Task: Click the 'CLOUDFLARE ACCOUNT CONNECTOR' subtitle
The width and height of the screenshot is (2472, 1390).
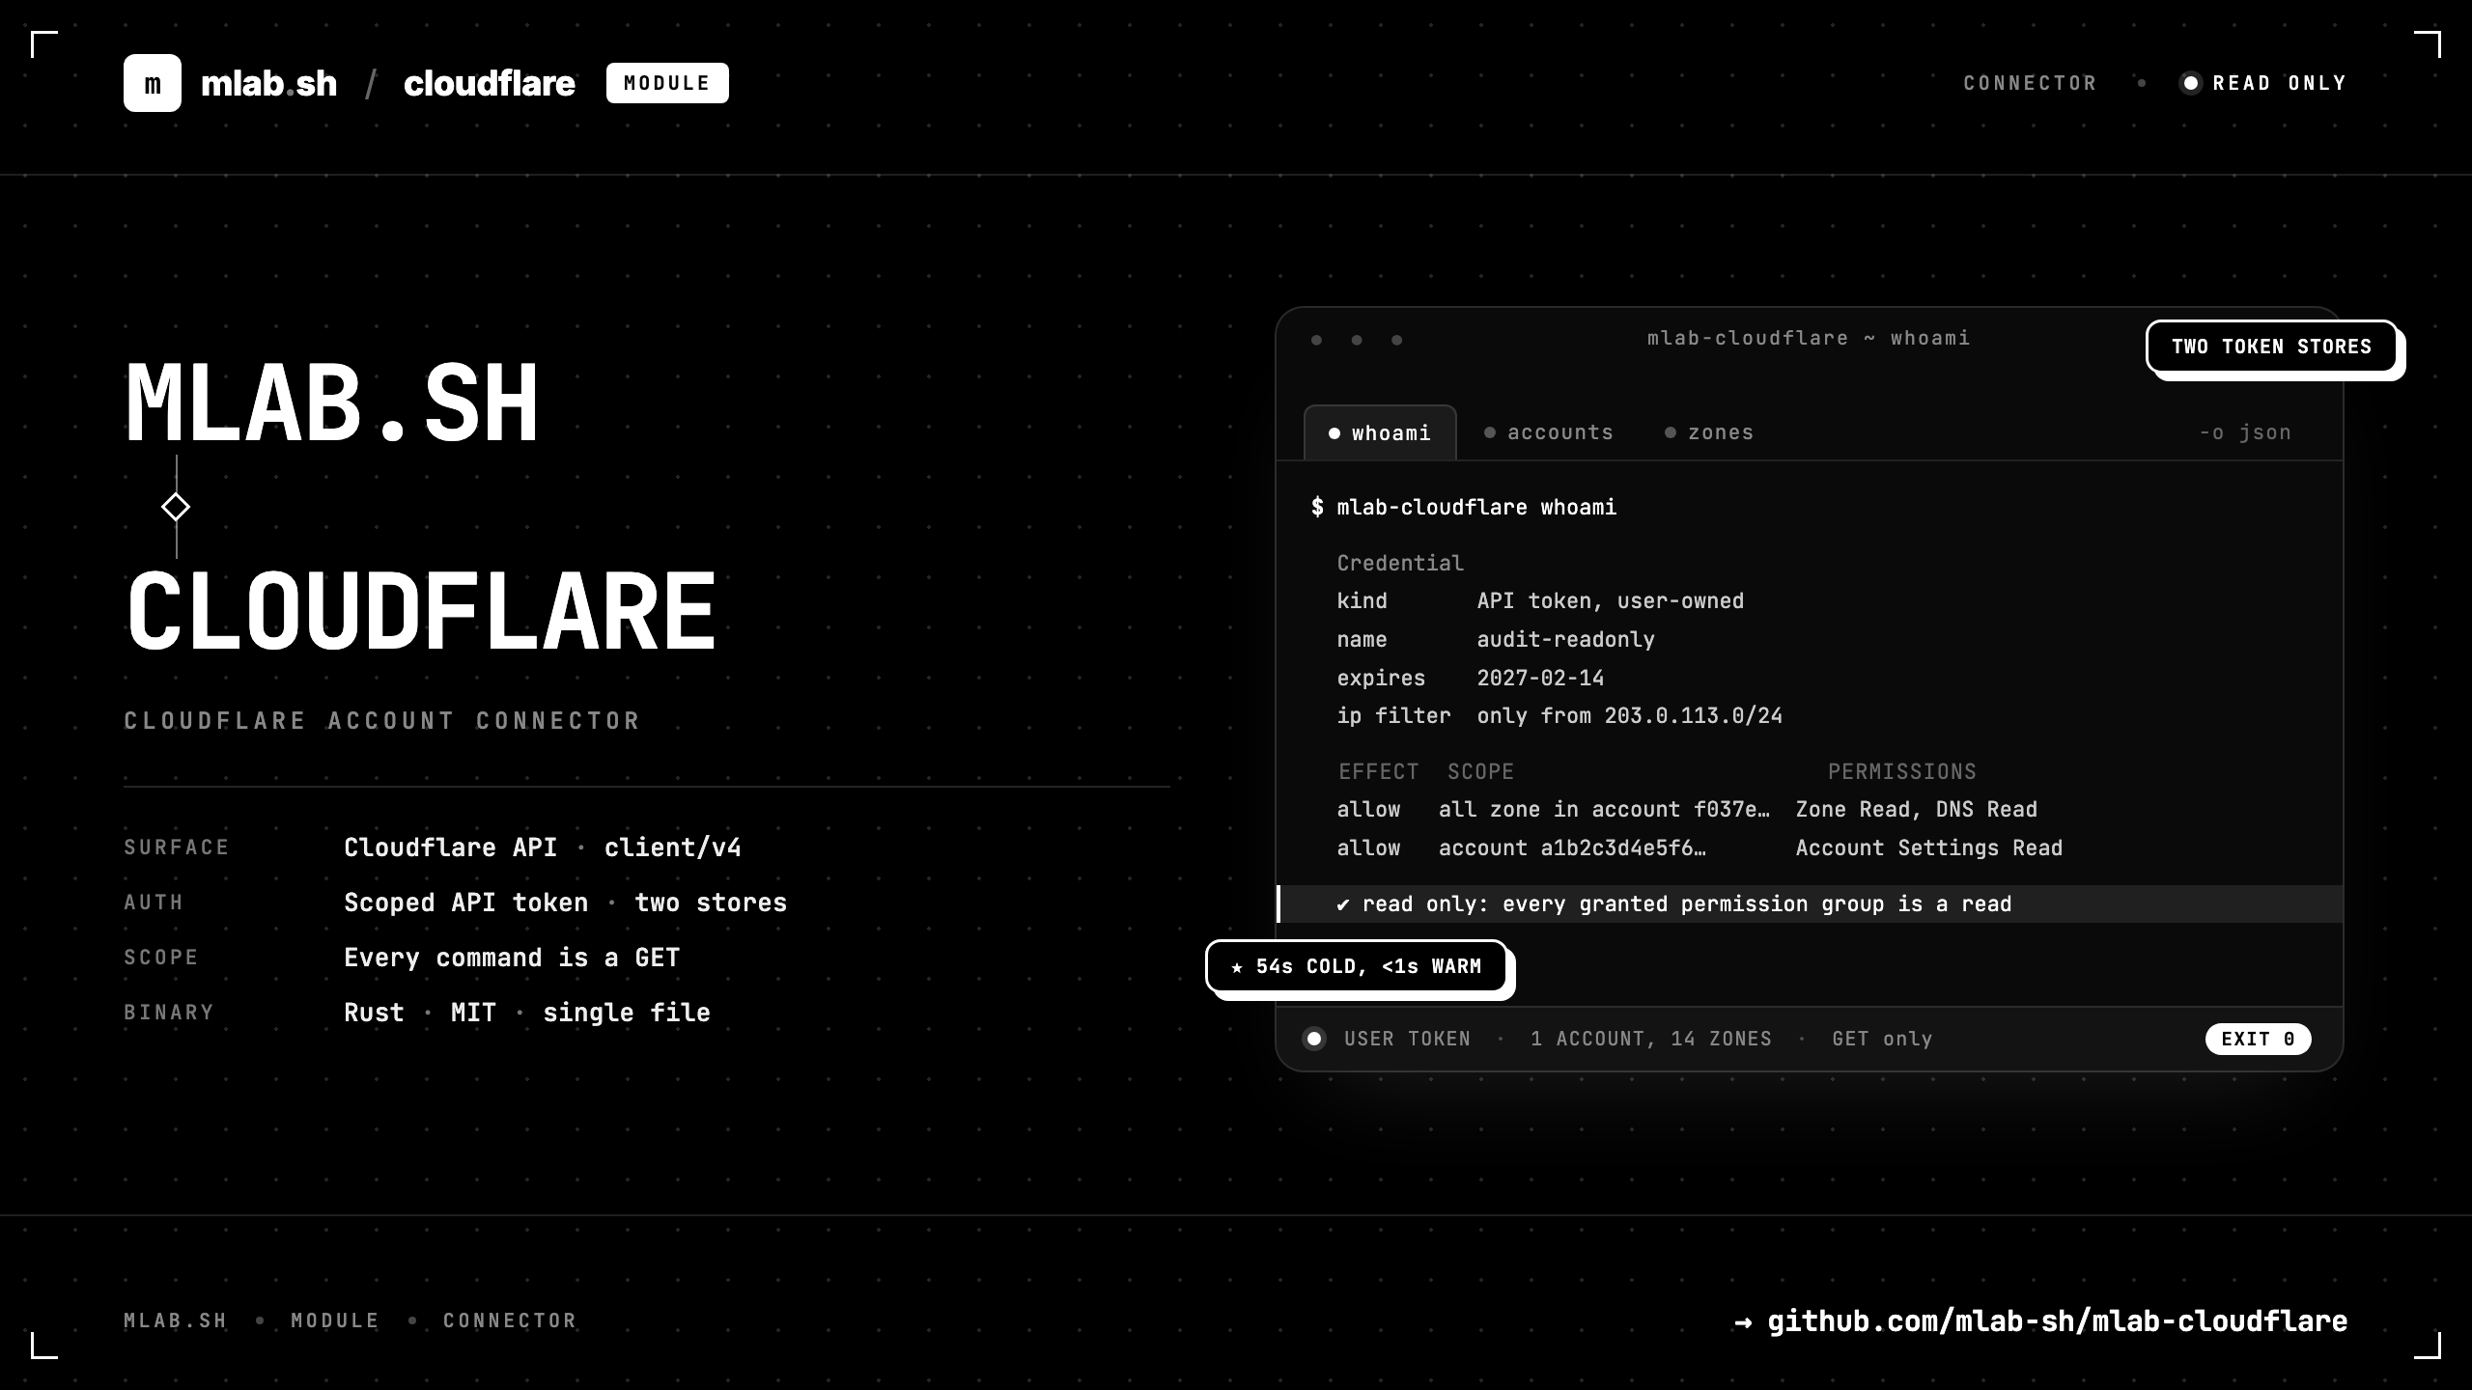Action: click(382, 721)
